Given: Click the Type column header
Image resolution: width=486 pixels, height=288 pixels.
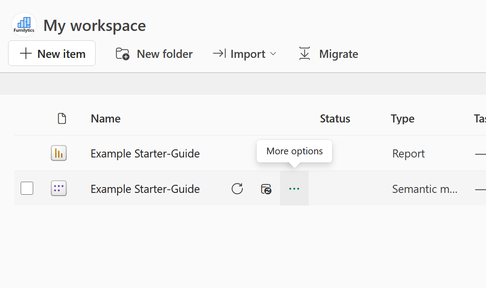Looking at the screenshot, I should pyautogui.click(x=402, y=118).
